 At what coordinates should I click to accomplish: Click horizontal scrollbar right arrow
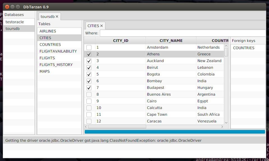tap(222, 127)
